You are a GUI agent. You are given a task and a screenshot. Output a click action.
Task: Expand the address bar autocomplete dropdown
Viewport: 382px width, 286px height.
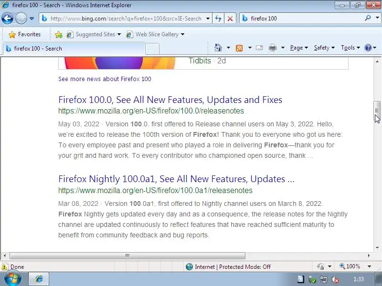point(208,19)
